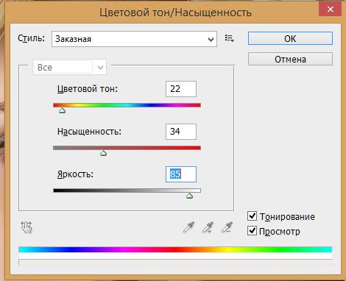Image resolution: width=346 pixels, height=281 pixels.
Task: Click the Цветовой тон hue slider handle
Action: 63,110
